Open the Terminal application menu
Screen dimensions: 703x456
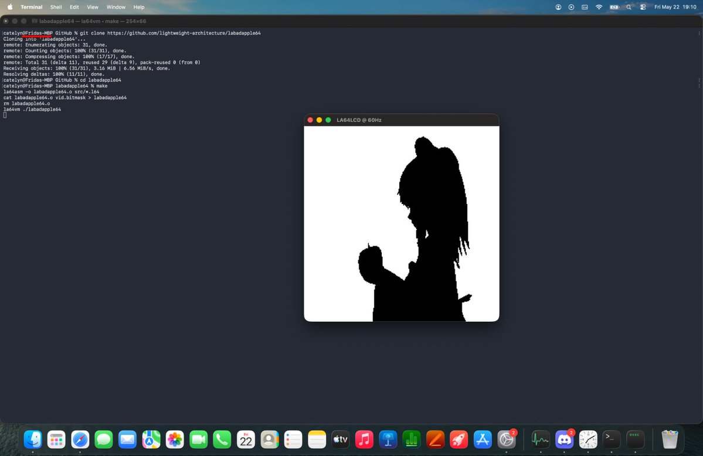coord(32,7)
